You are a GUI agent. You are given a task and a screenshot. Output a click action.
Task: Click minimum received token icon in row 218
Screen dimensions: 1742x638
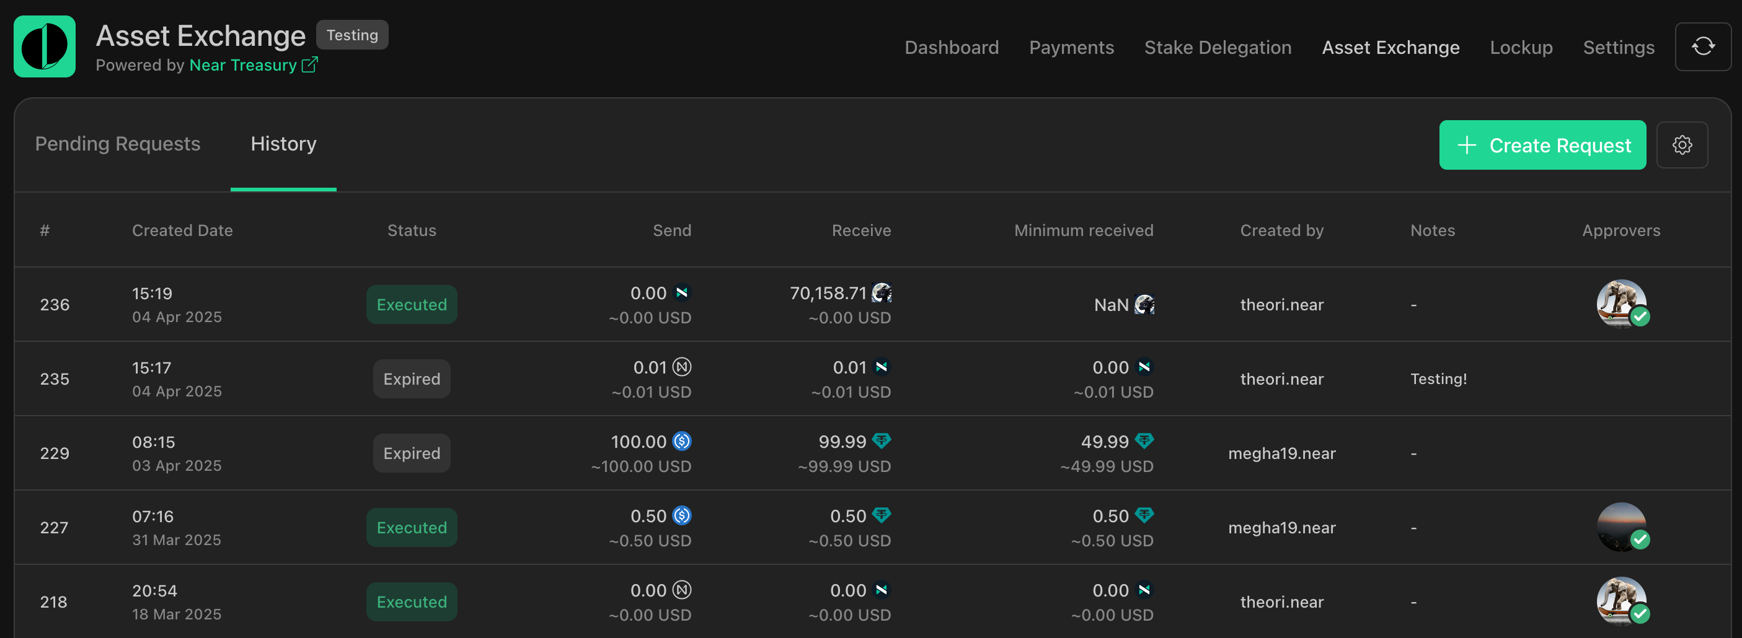[x=1144, y=590]
